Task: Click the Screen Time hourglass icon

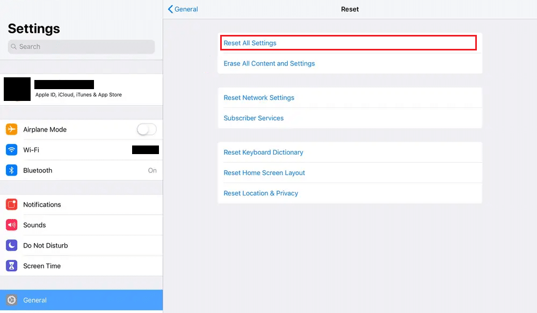Action: [x=12, y=266]
